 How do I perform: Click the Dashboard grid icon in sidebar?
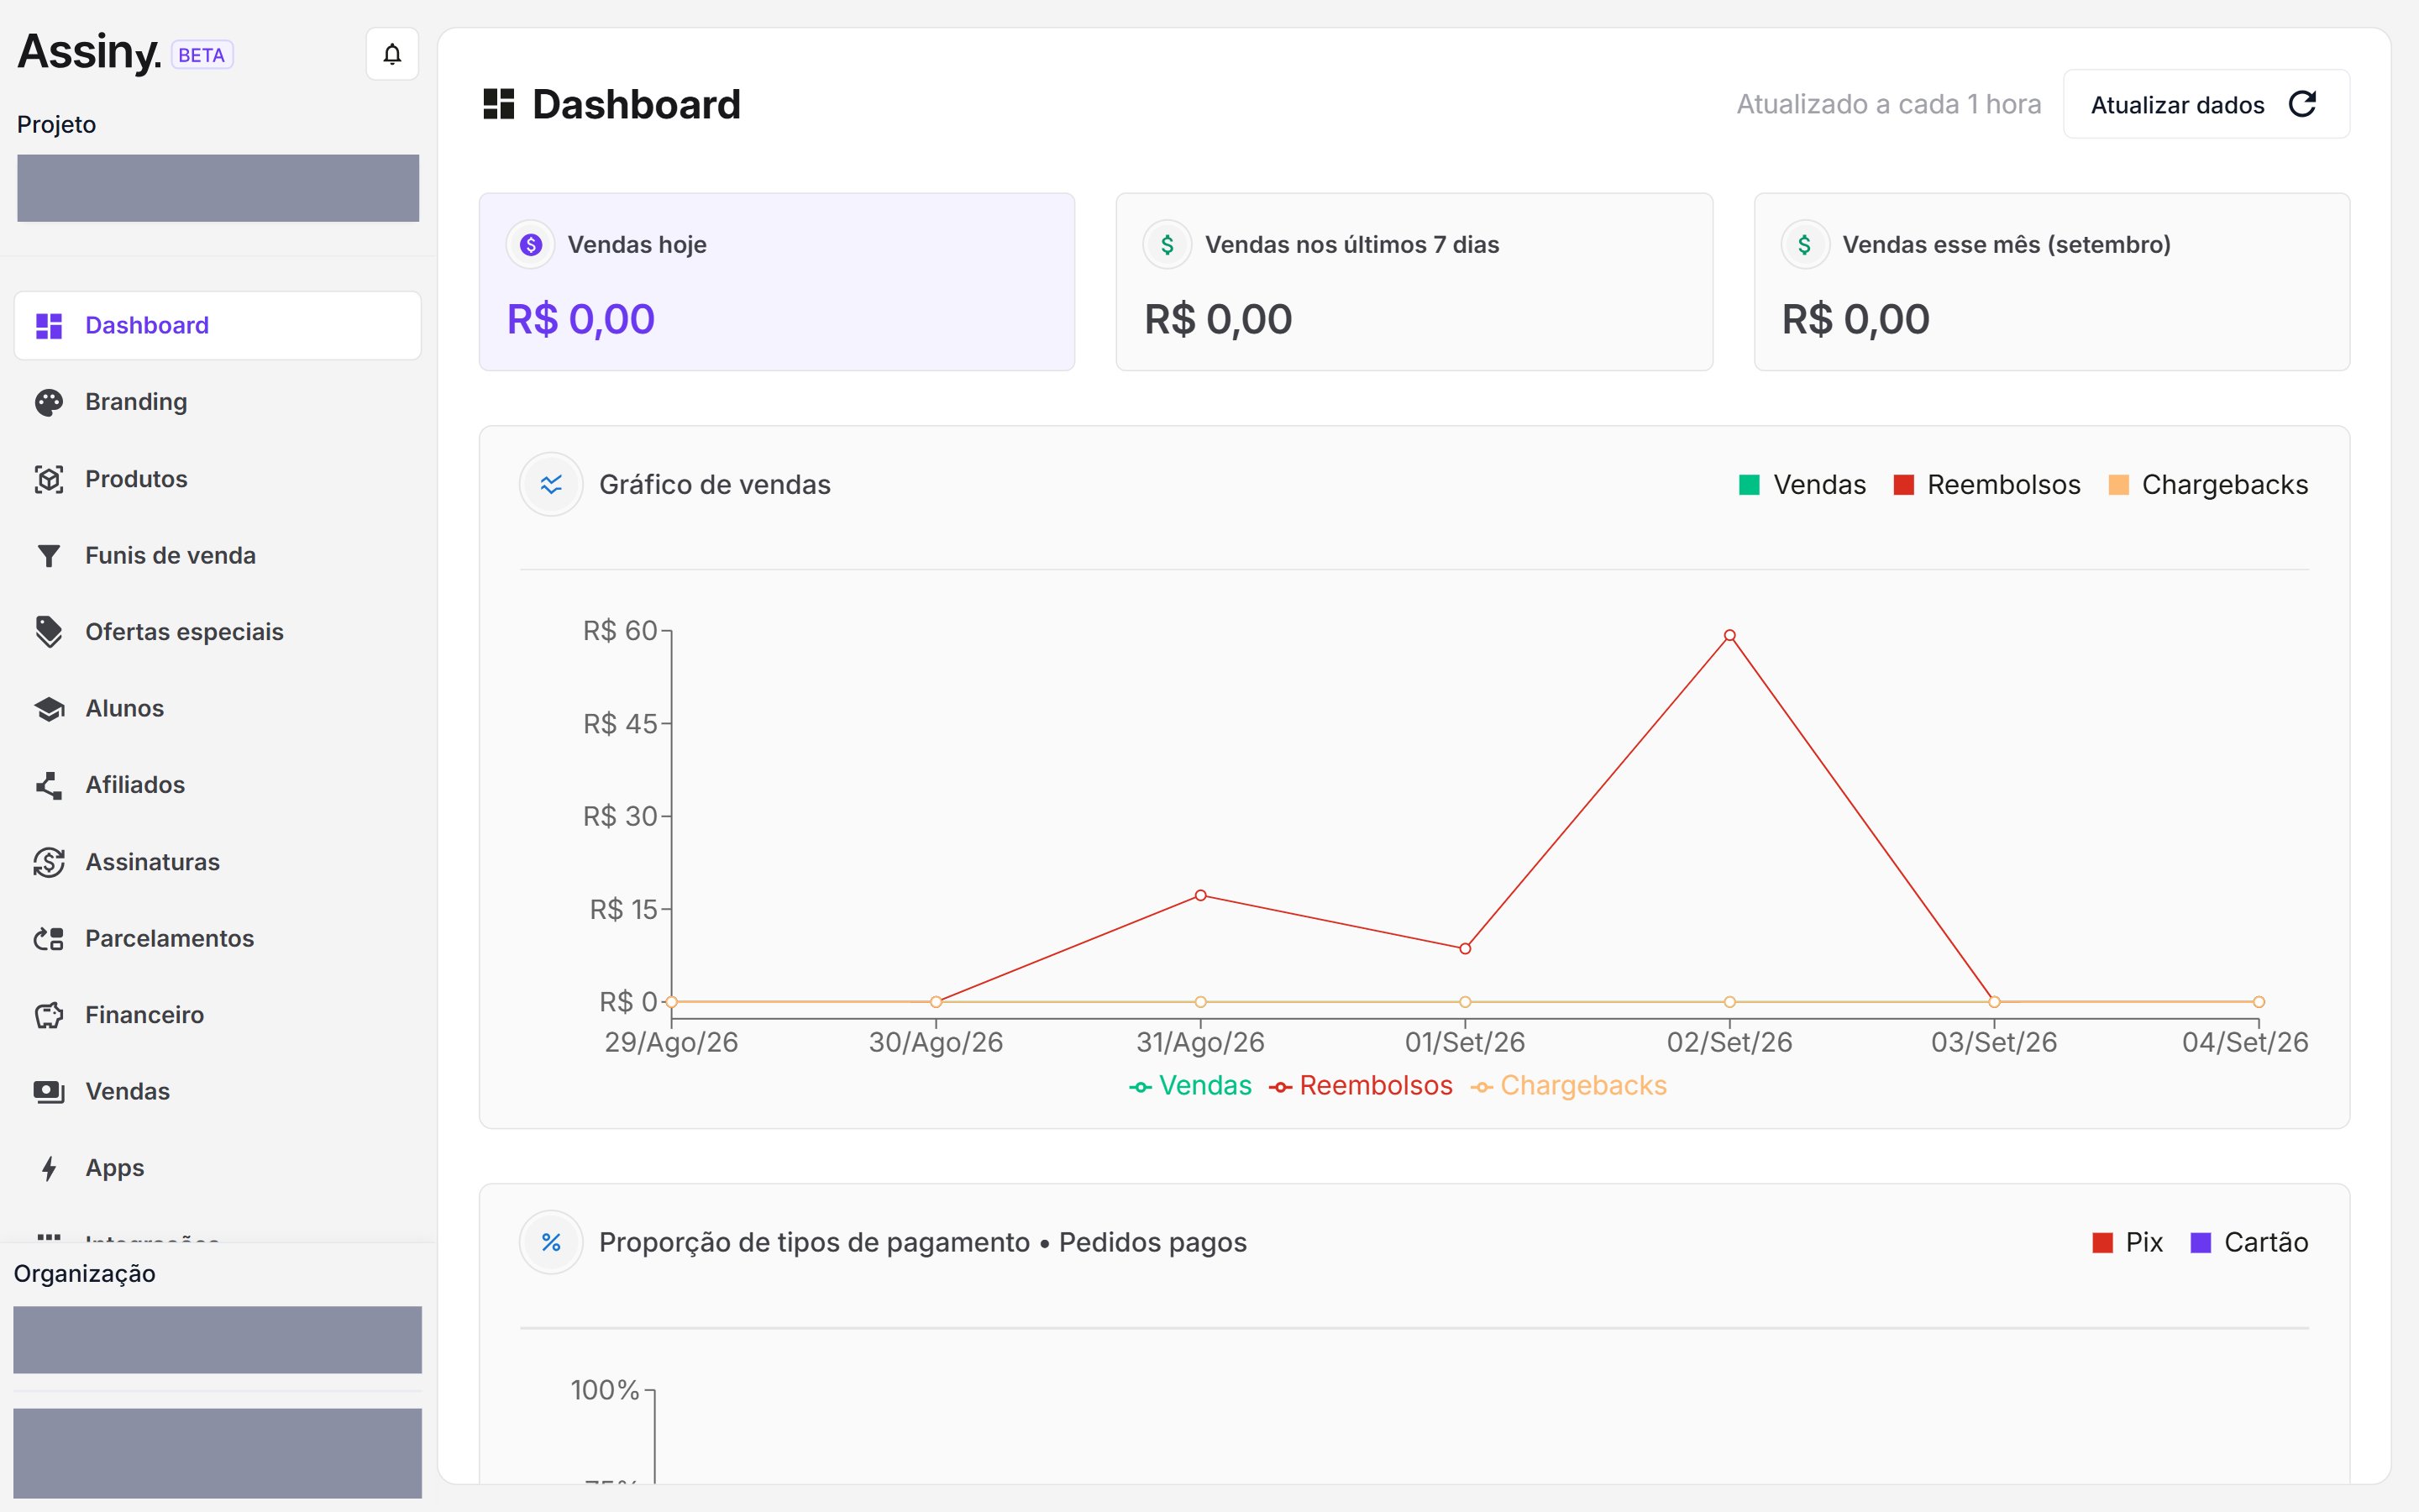tap(49, 326)
